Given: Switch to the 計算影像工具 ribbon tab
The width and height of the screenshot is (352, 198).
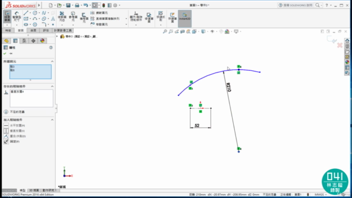Looking at the screenshot, I should point(63,30).
